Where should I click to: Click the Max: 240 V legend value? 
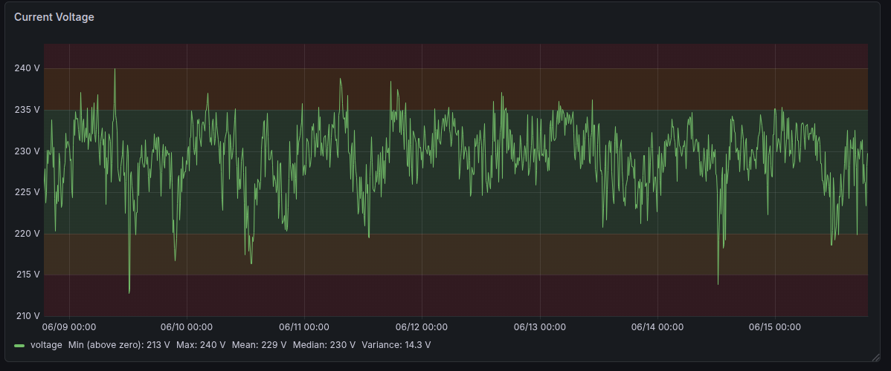(201, 345)
